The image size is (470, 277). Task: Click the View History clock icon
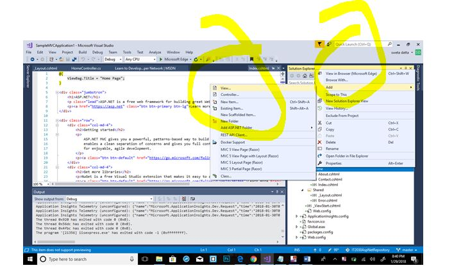pos(320,108)
